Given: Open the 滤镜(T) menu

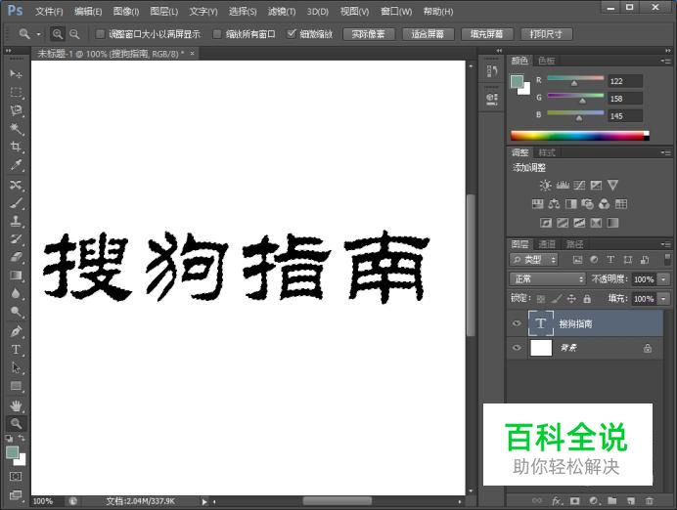Looking at the screenshot, I should (282, 11).
